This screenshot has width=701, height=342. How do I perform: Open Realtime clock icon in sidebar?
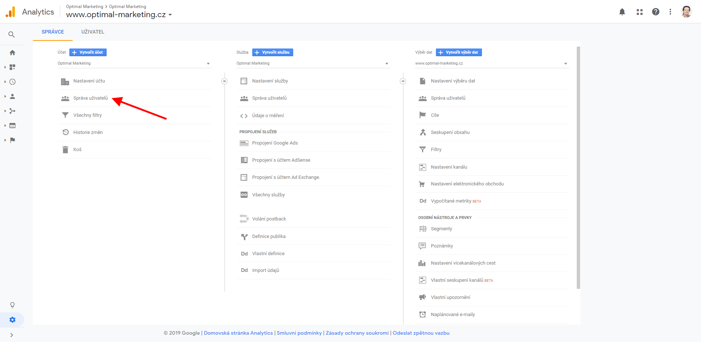click(x=12, y=82)
